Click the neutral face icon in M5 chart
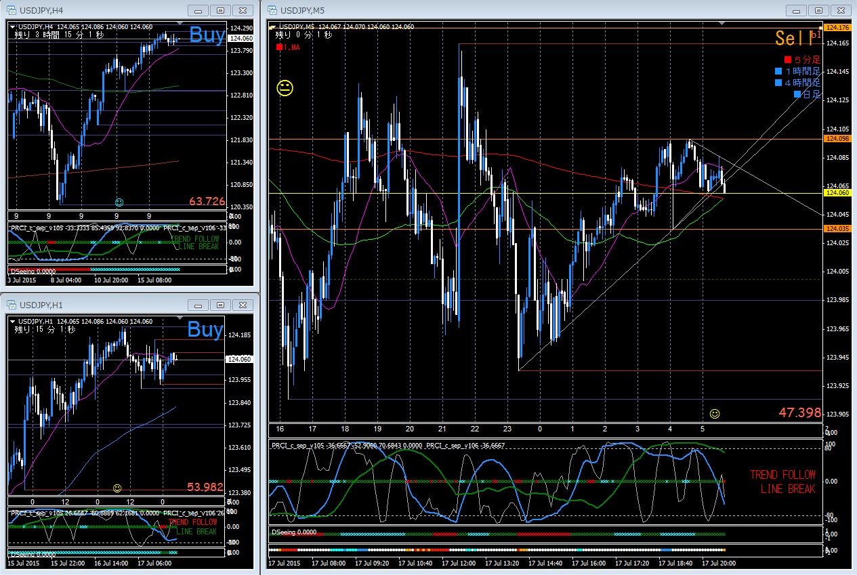The image size is (857, 575). pyautogui.click(x=285, y=88)
